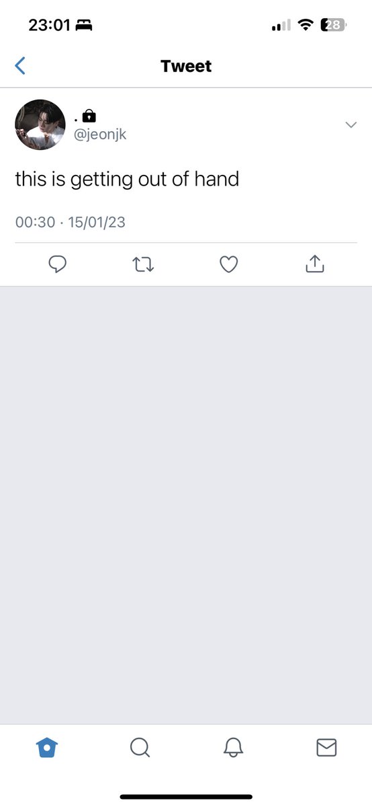Go back using the blue back arrow
The width and height of the screenshot is (372, 807).
pos(20,65)
